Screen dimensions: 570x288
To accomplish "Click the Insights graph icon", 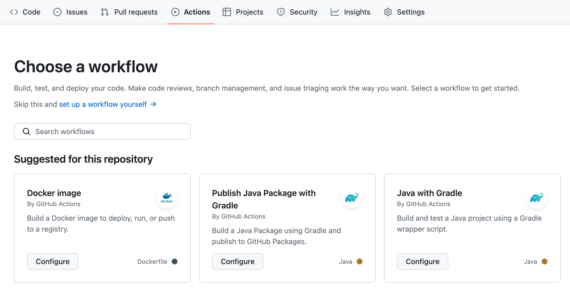I will [x=335, y=12].
